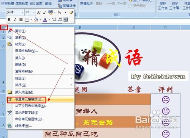
Task: Click the center align icon
Action: 21,19
